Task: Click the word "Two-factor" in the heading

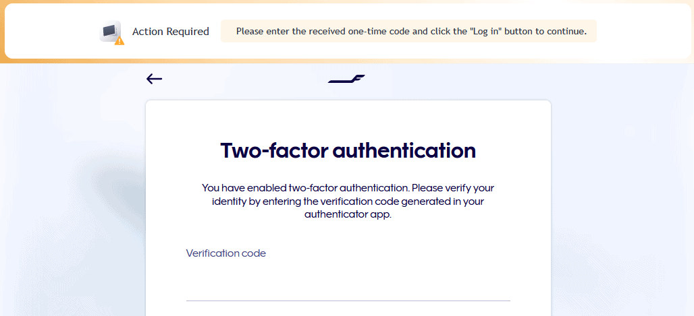Action: pos(273,150)
